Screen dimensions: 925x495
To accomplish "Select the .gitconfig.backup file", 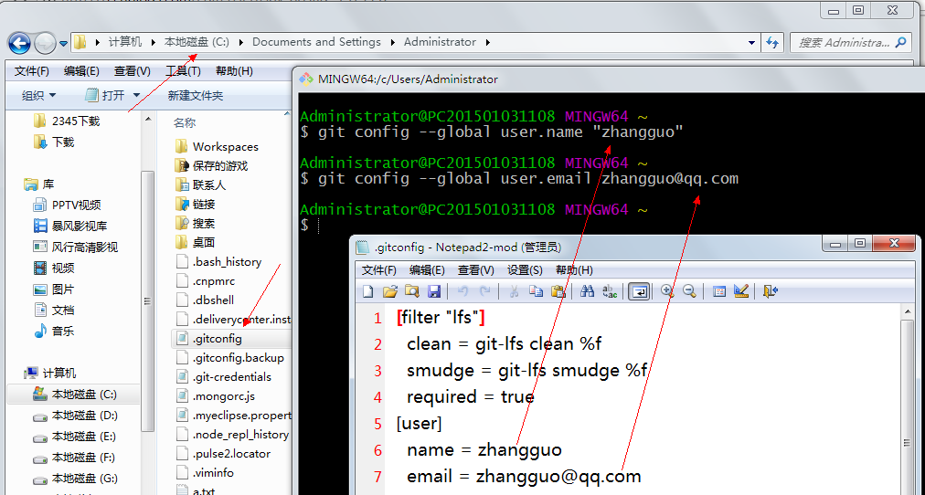I will pyautogui.click(x=238, y=357).
